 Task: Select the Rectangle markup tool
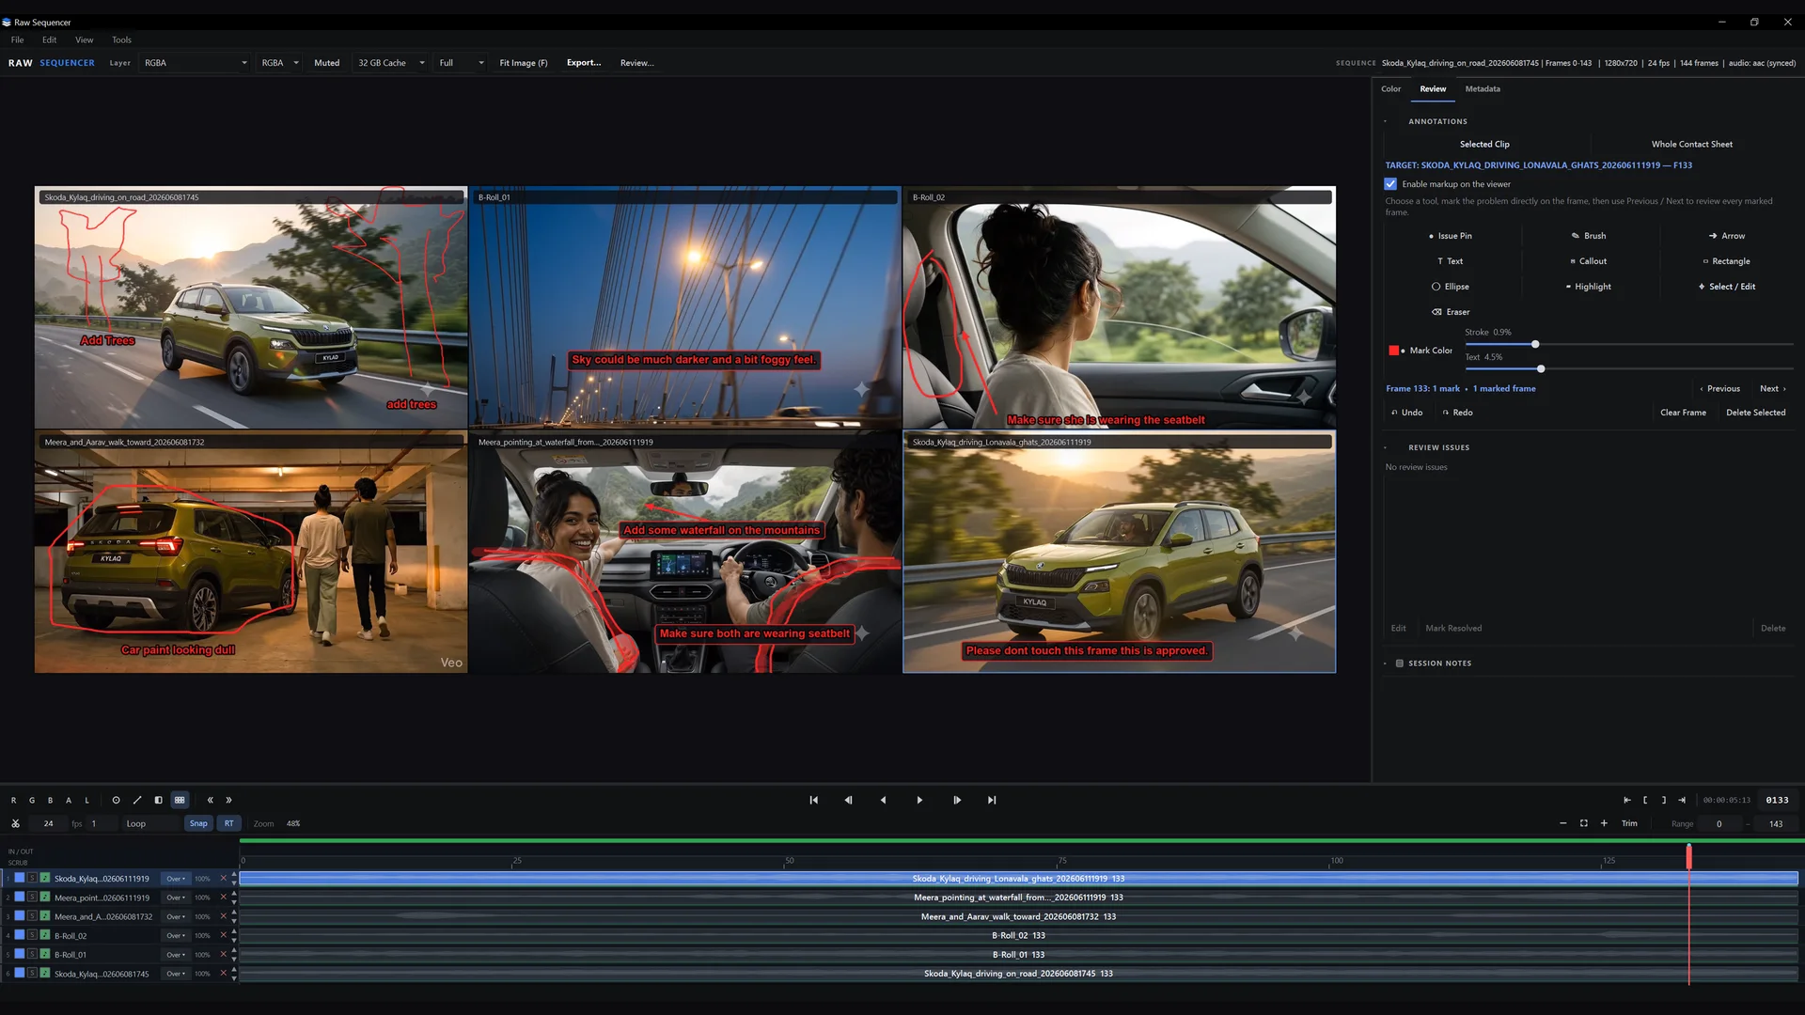click(x=1727, y=261)
